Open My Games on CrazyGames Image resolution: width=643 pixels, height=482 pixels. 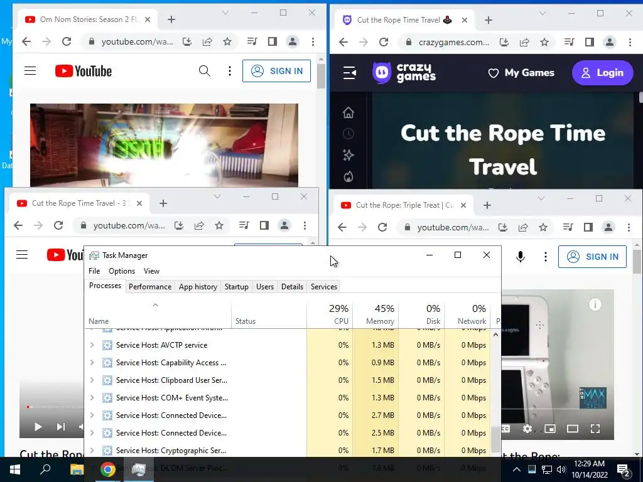521,73
